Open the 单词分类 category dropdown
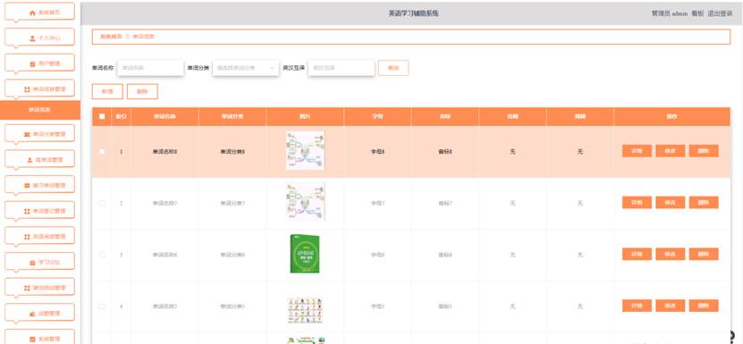Image resolution: width=743 pixels, height=344 pixels. tap(246, 68)
